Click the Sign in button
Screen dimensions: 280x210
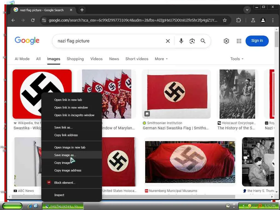coord(257,41)
